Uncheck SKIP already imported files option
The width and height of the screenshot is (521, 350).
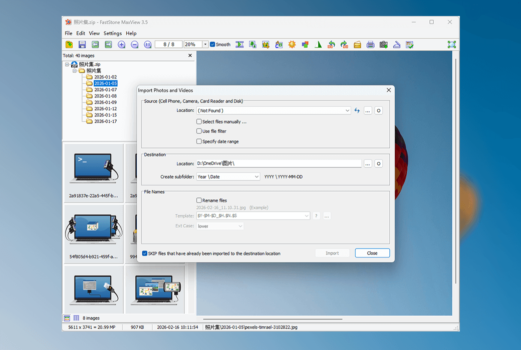click(145, 253)
